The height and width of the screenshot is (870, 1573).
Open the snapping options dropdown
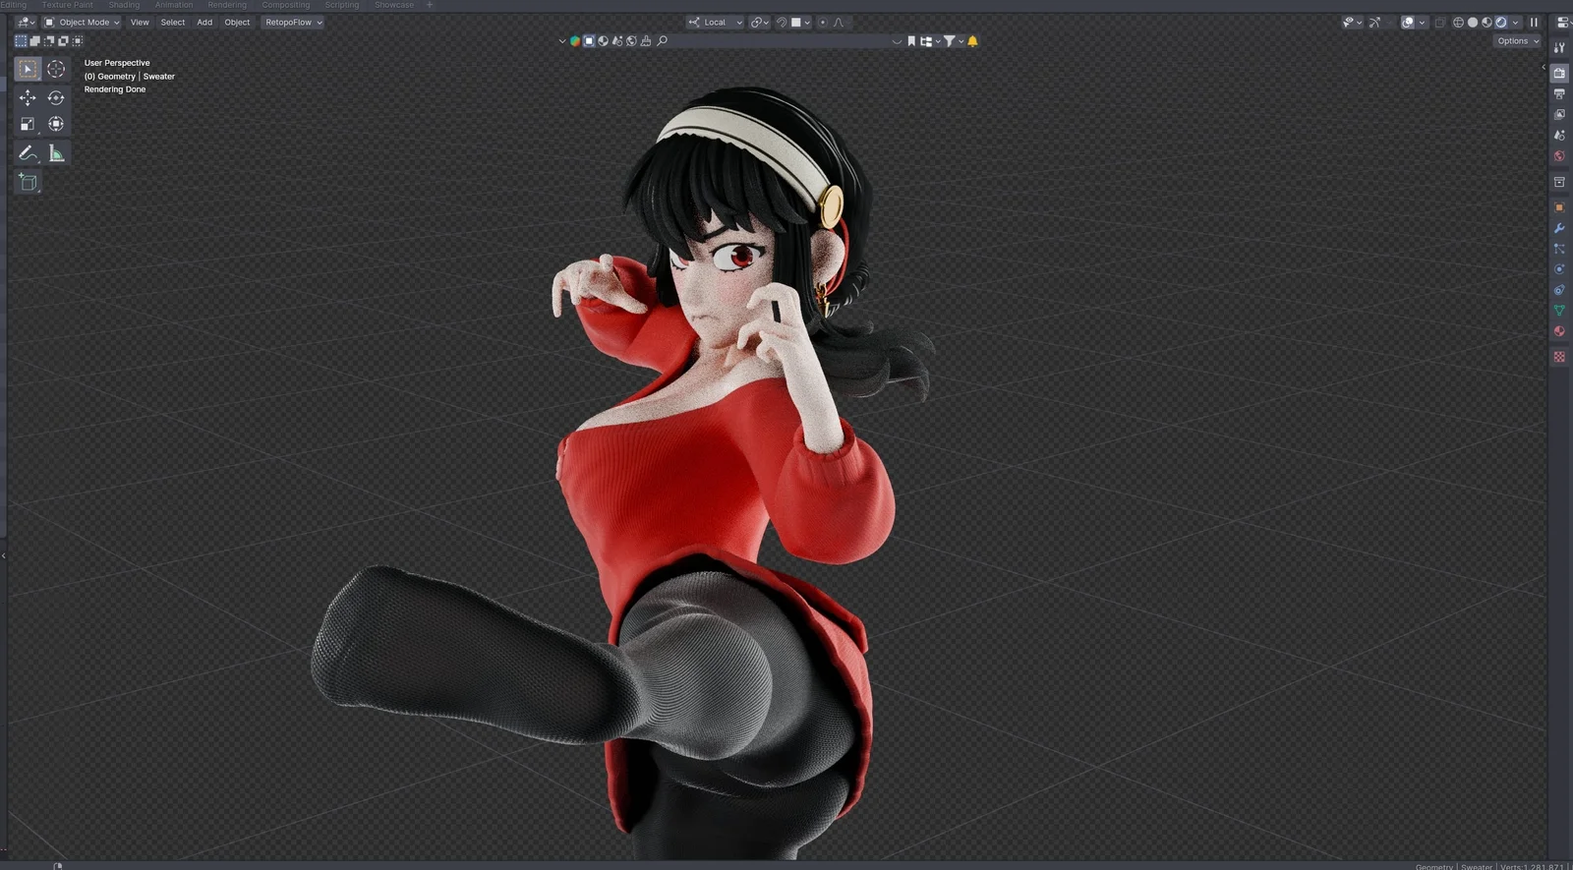(800, 22)
